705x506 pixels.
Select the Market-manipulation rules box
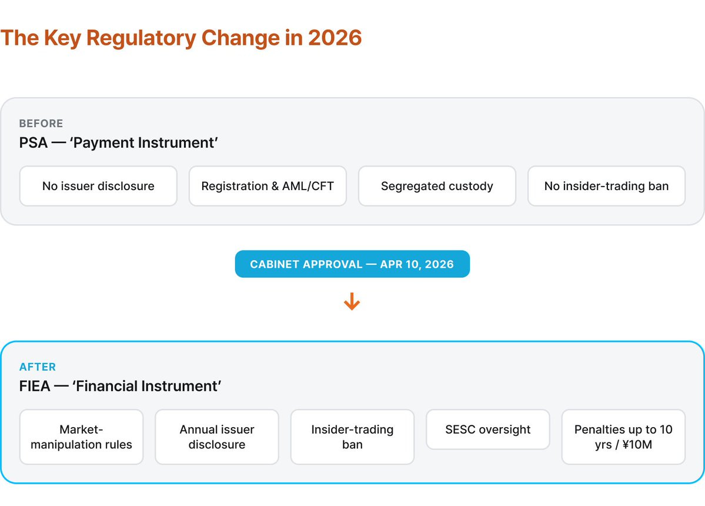pos(81,437)
